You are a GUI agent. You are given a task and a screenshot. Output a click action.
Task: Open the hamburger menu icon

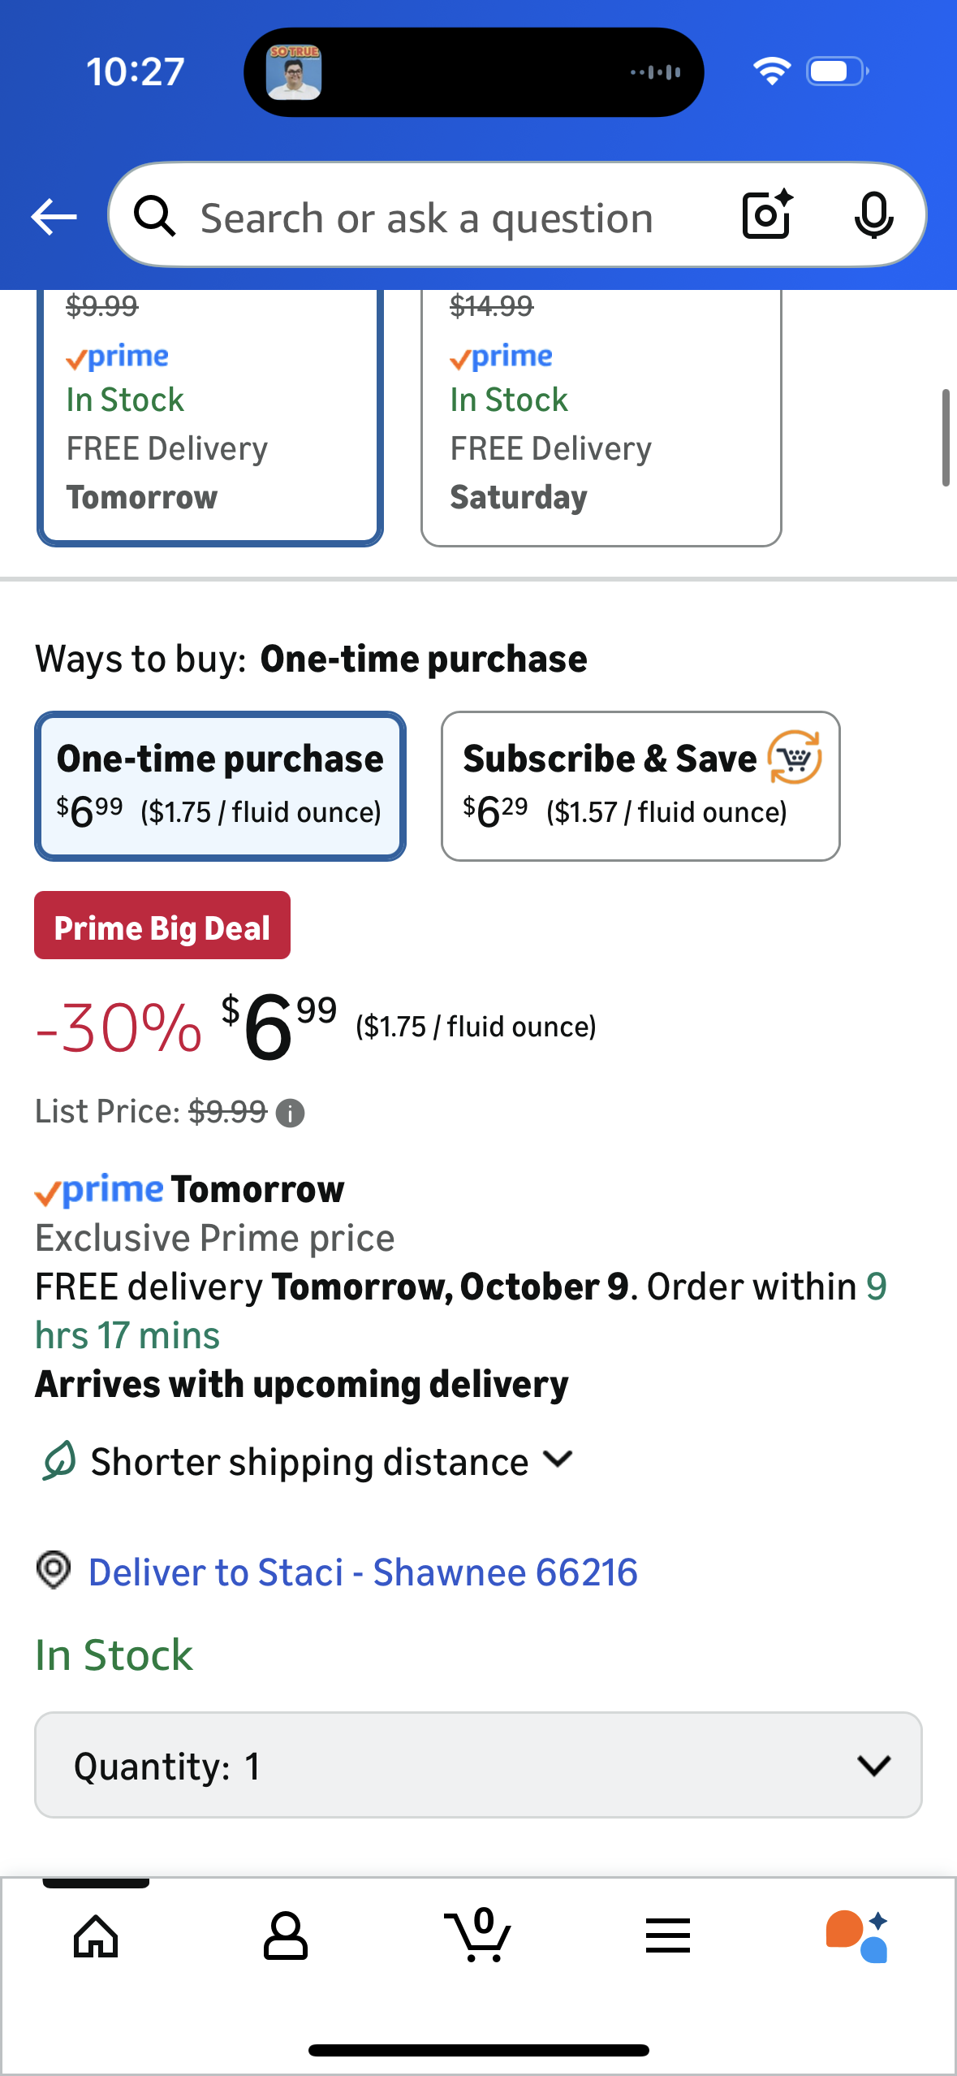click(x=667, y=1936)
